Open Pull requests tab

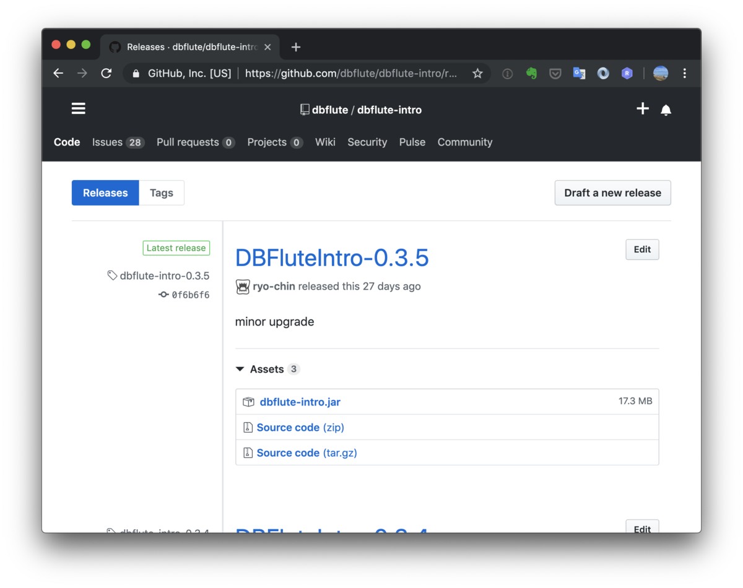pos(196,142)
